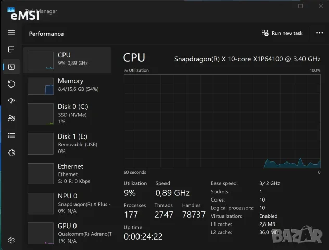Viewport: 329px width, 250px height.
Task: Click the 78737 handles value
Action: tap(194, 215)
